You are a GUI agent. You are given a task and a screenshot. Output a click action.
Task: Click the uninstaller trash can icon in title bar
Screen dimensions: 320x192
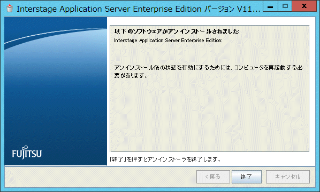(x=10, y=8)
